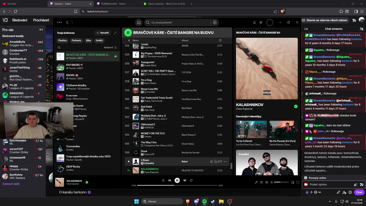The image size is (366, 206).
Task: Open Twitch Sledování tab
Action: coord(20,20)
